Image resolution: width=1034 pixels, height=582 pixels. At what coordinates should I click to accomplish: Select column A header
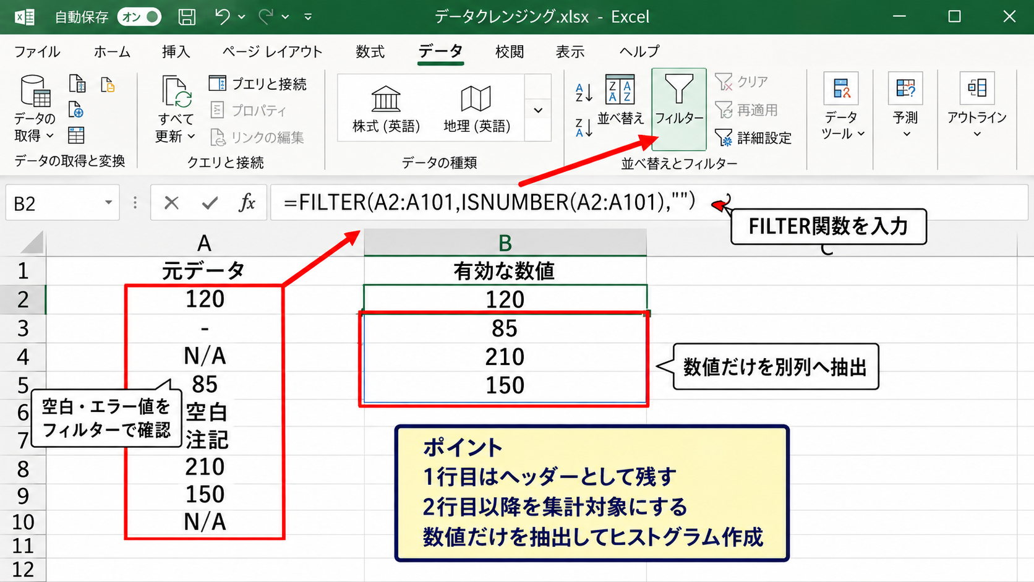click(x=205, y=243)
